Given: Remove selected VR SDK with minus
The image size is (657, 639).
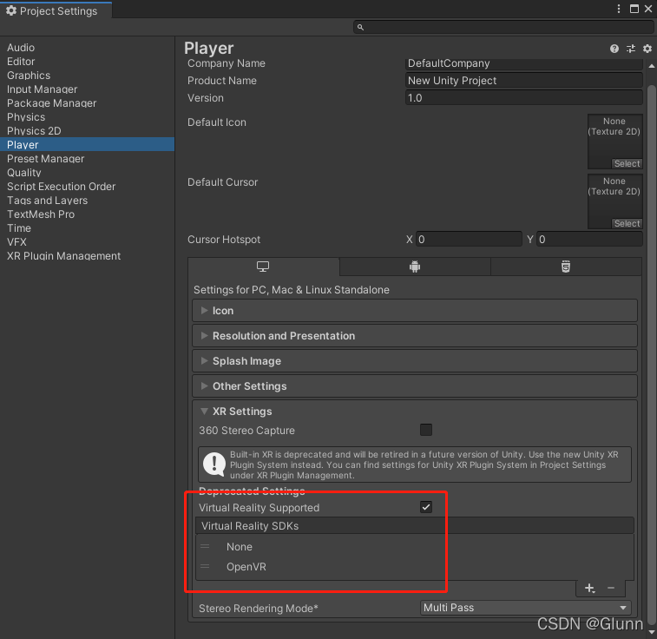Looking at the screenshot, I should click(611, 589).
